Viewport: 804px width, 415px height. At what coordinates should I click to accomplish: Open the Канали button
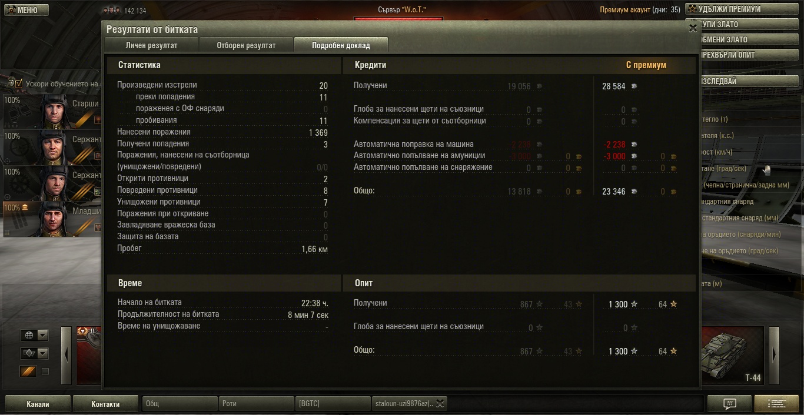38,404
